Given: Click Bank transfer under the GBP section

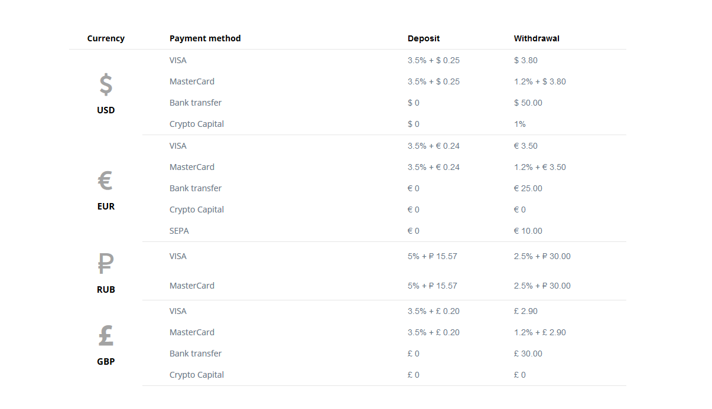Looking at the screenshot, I should coord(196,354).
